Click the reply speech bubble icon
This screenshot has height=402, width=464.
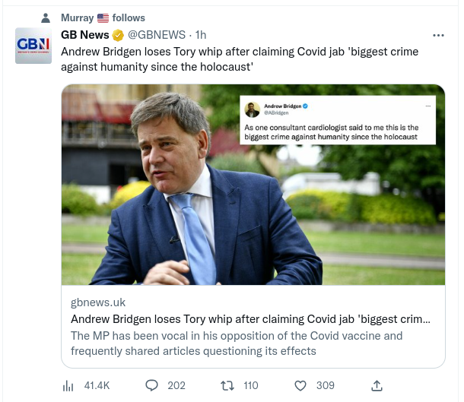[151, 385]
